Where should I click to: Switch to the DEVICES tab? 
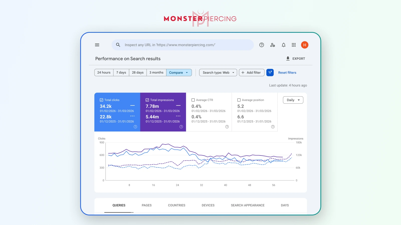point(208,205)
